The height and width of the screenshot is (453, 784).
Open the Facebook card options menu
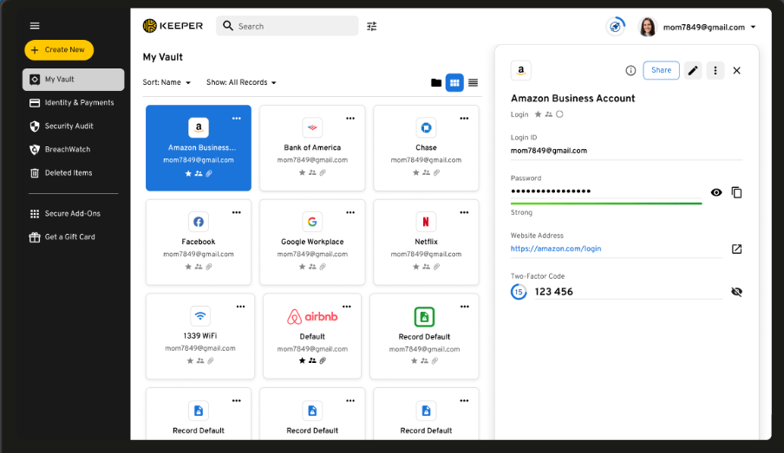[x=237, y=212]
